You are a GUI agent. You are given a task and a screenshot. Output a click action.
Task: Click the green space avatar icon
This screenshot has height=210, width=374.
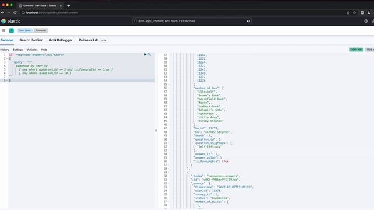pyautogui.click(x=12, y=30)
